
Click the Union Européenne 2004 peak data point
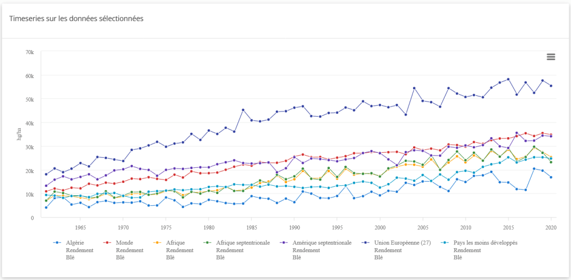pos(414,88)
